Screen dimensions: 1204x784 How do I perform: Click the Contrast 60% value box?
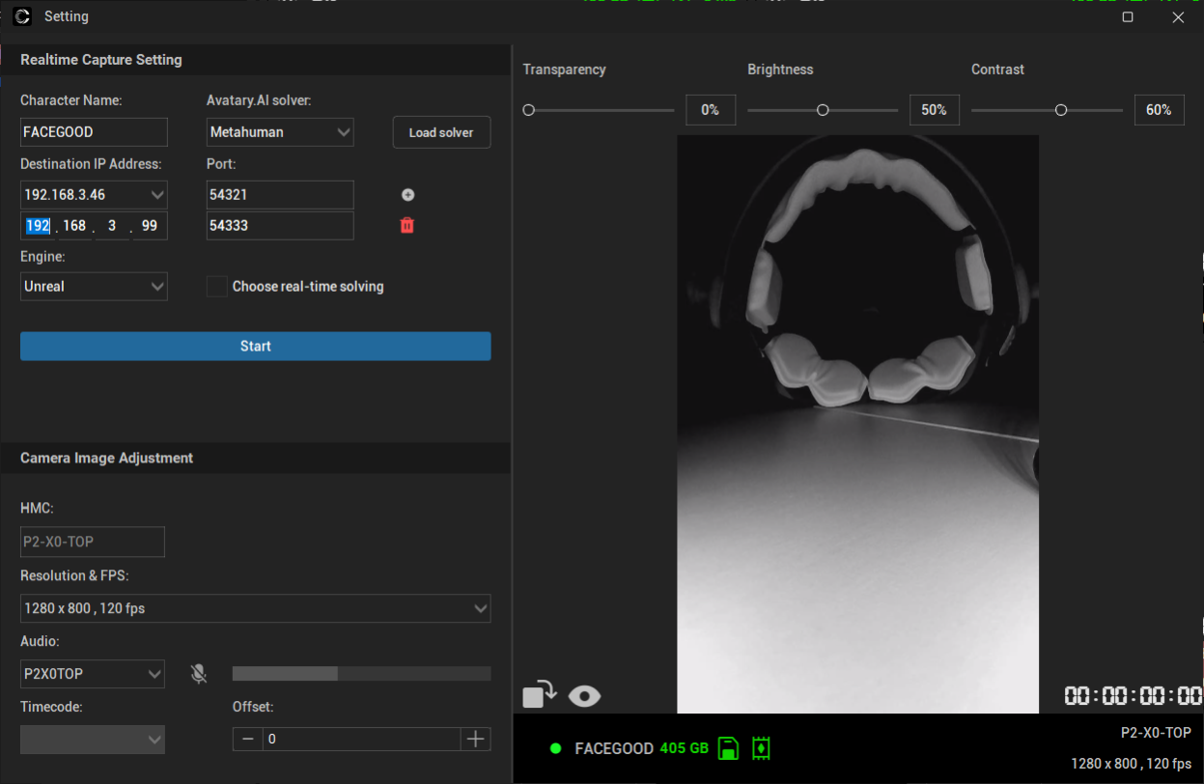point(1159,110)
